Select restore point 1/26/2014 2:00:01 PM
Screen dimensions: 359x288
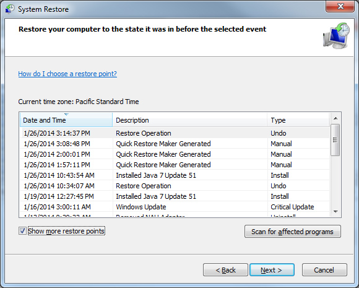175,154
